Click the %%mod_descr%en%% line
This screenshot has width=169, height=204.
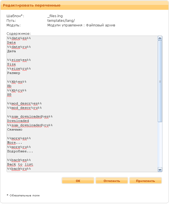tap(24, 104)
